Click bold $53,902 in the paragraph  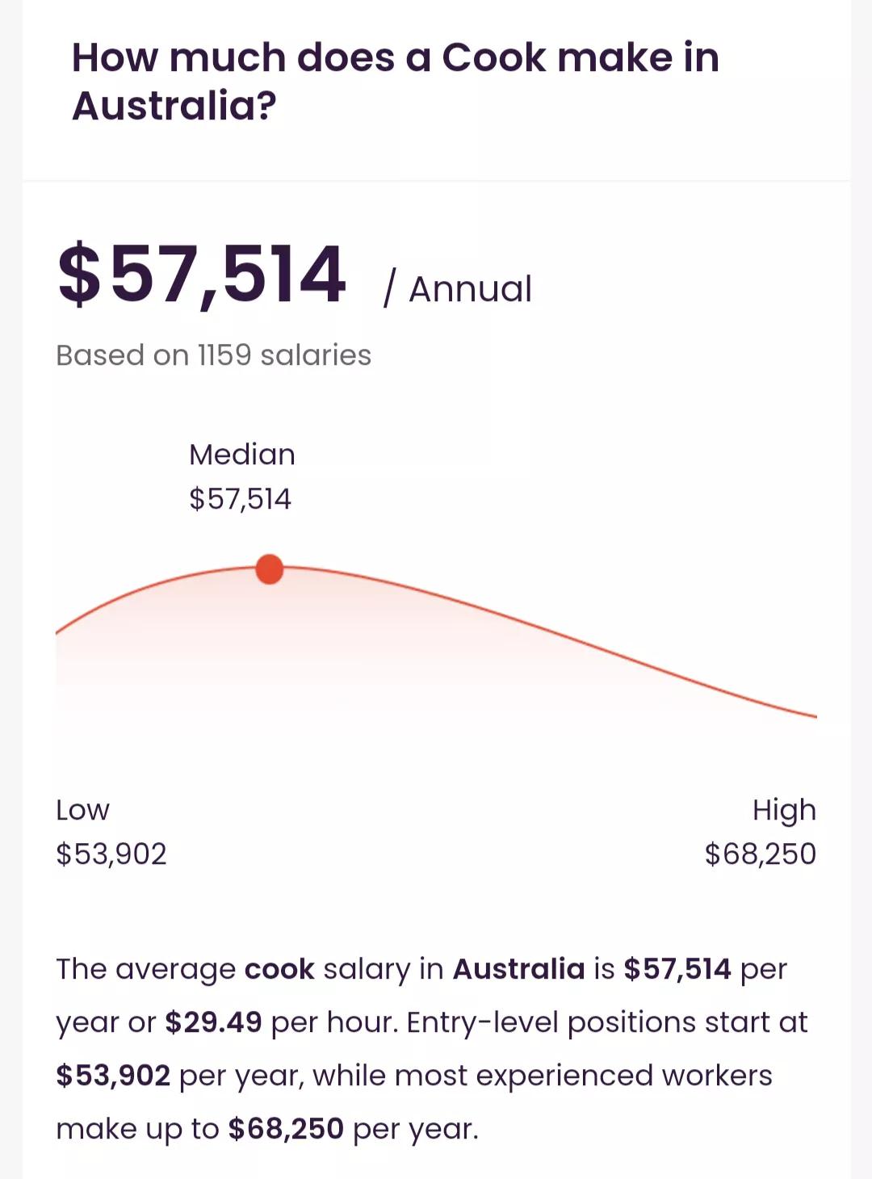point(113,1076)
